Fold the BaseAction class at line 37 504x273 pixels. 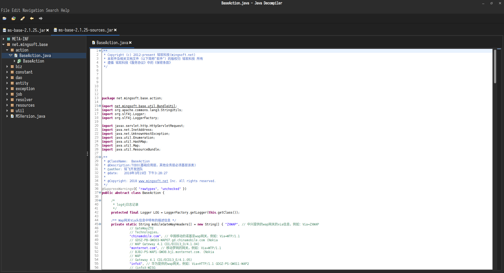coord(100,192)
